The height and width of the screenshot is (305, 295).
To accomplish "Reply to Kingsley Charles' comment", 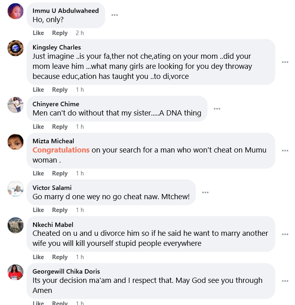I will (x=60, y=90).
